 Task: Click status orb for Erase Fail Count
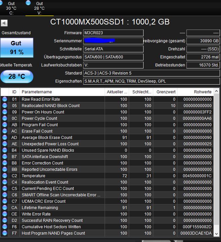click(5, 131)
